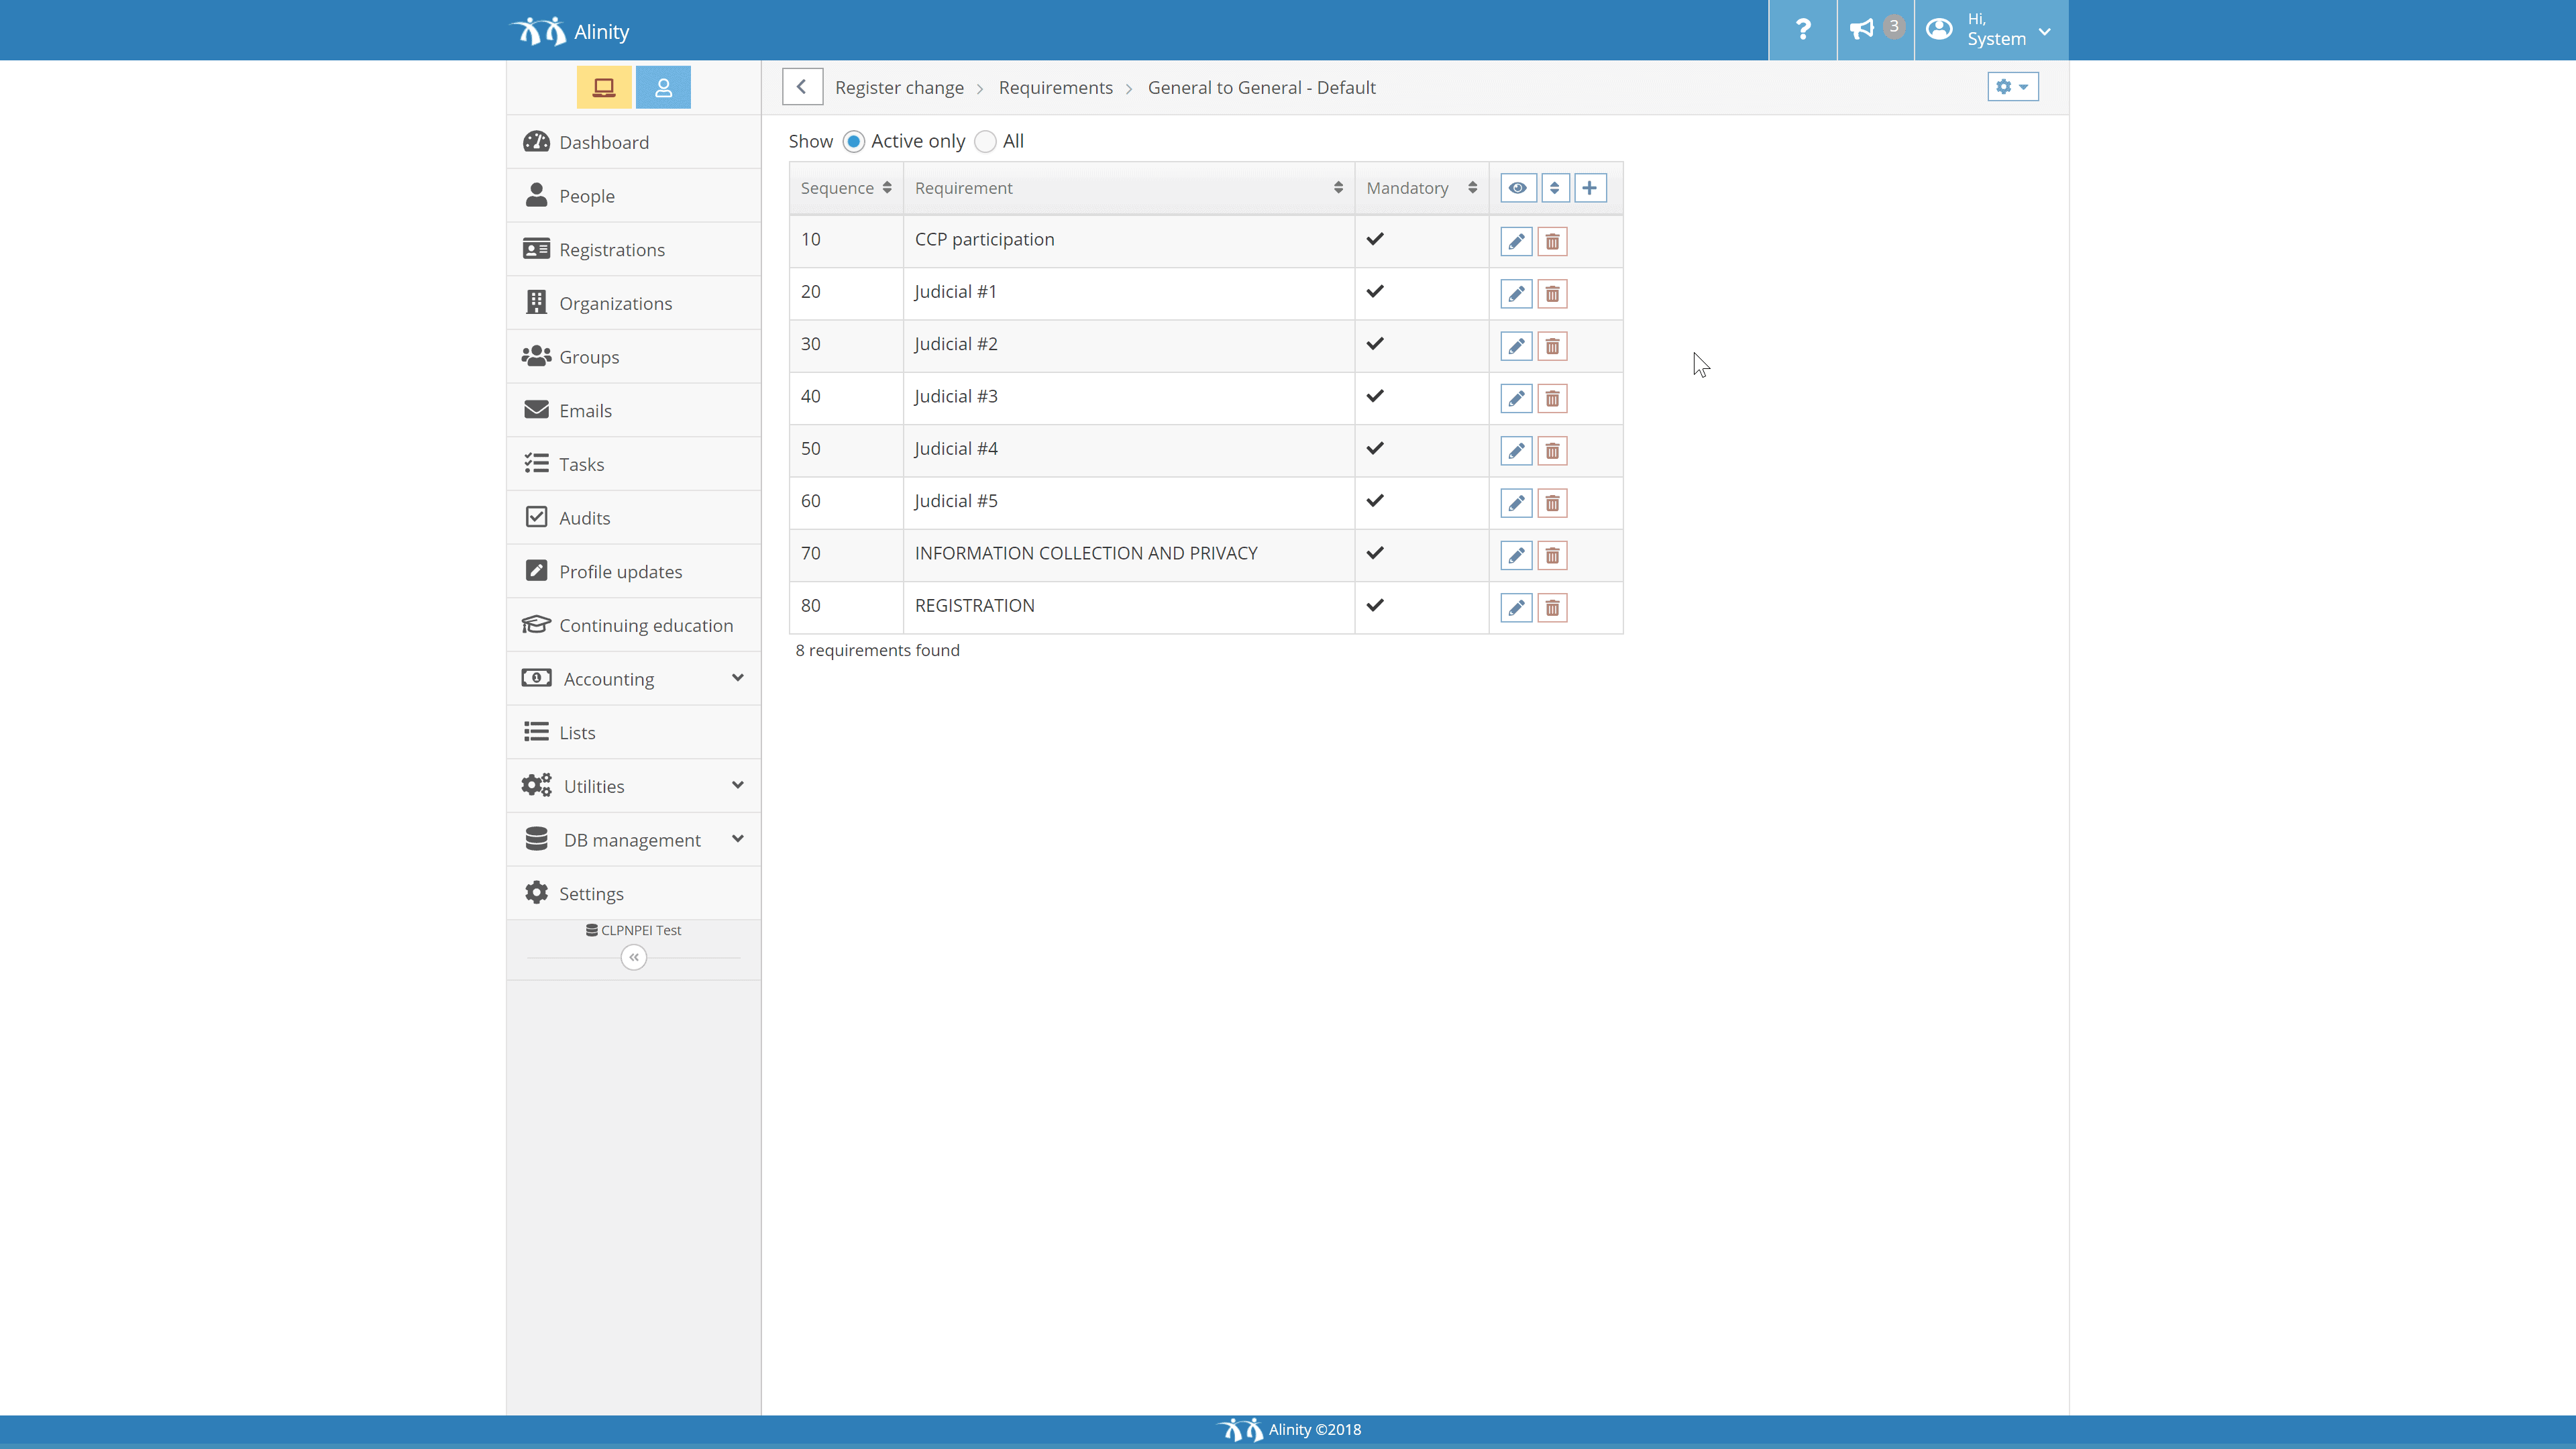Click the INFORMATION COLLECTION AND PRIVACY text
This screenshot has height=1449, width=2576.
coord(1086,554)
